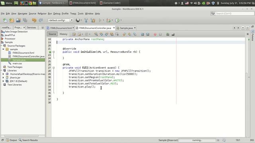Click the Shift Line Left icon
The image size is (255, 143).
143,34
